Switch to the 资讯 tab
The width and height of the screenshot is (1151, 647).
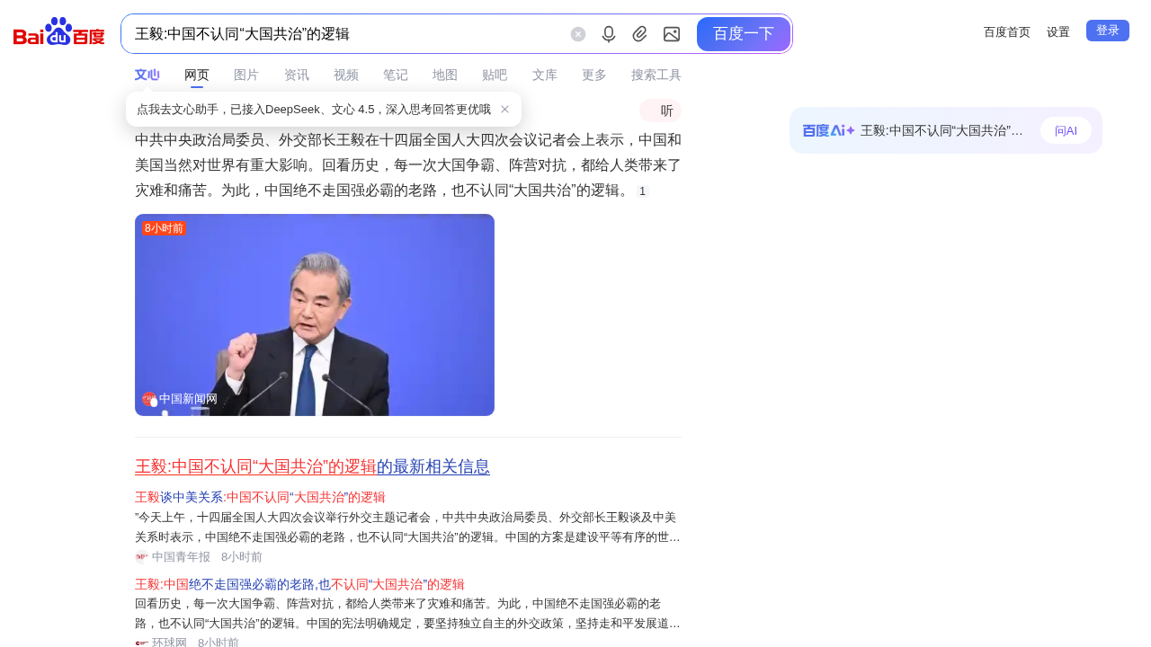point(296,75)
